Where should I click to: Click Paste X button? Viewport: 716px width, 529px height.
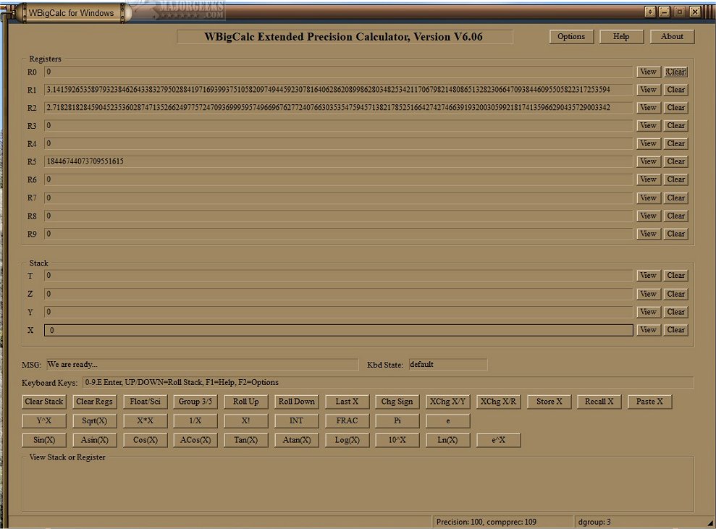[650, 402]
